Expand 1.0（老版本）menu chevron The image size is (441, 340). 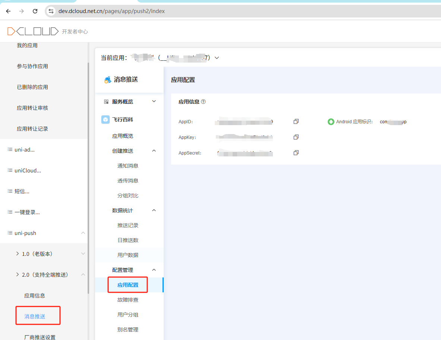click(83, 254)
